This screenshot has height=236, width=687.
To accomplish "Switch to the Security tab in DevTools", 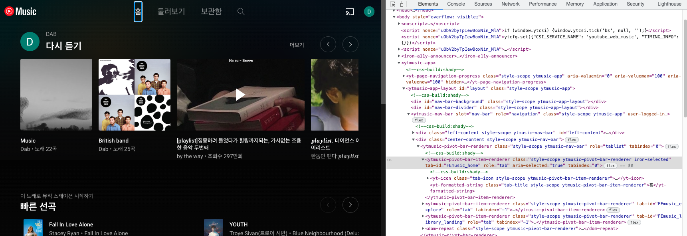I will click(x=636, y=4).
